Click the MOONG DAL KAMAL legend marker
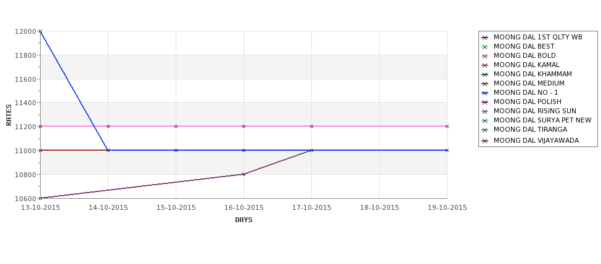Screen dimensions: 601x264 [485, 65]
